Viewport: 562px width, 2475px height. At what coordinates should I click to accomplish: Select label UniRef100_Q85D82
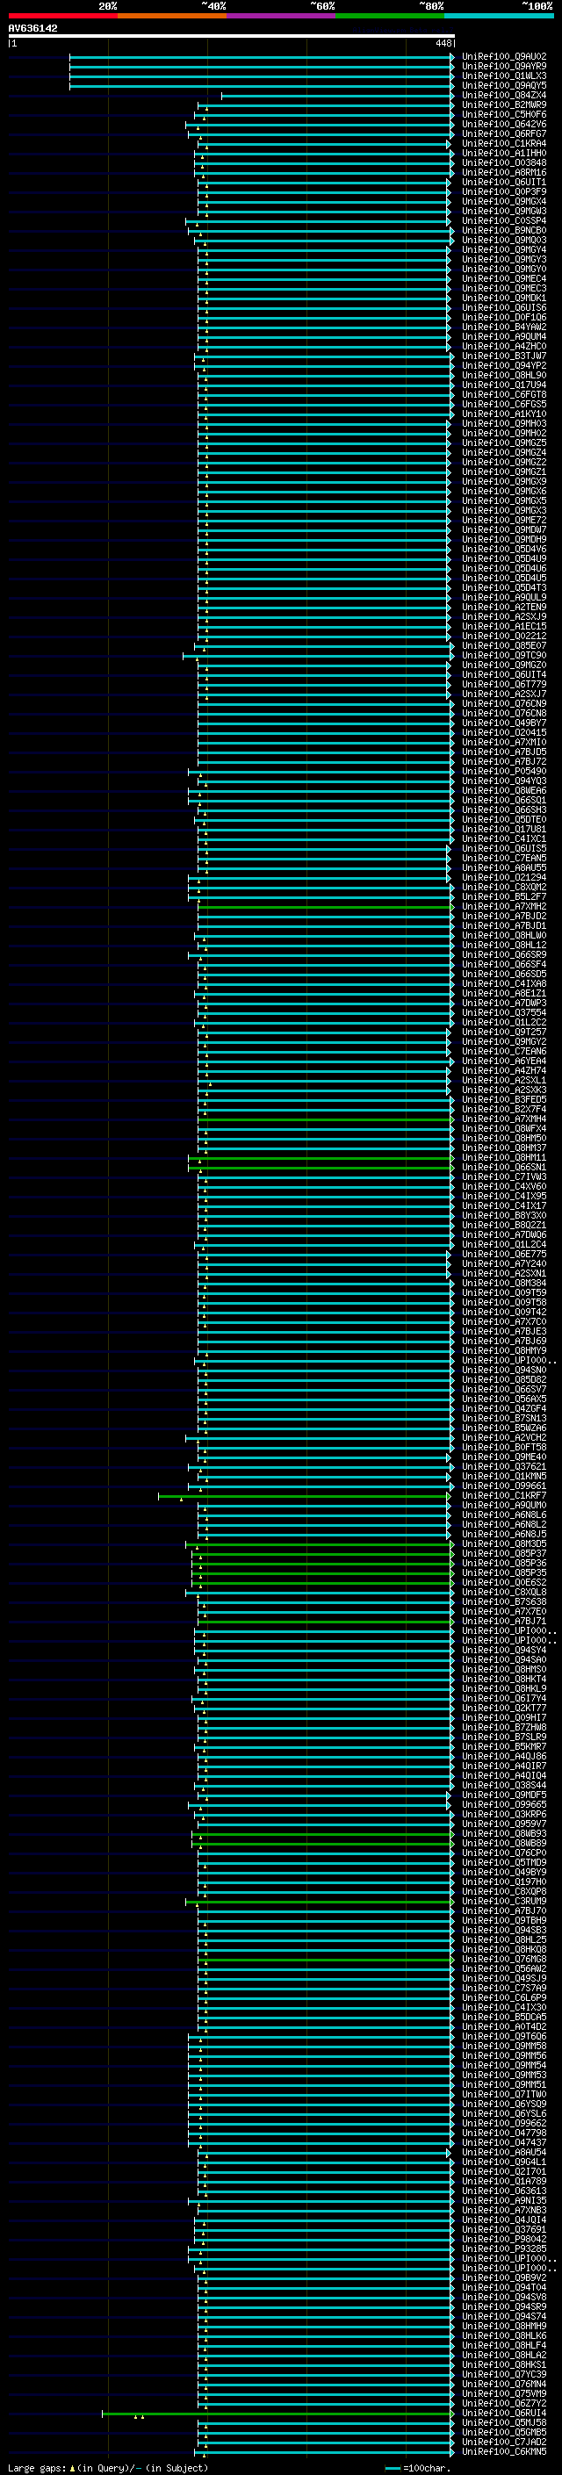(x=504, y=1379)
